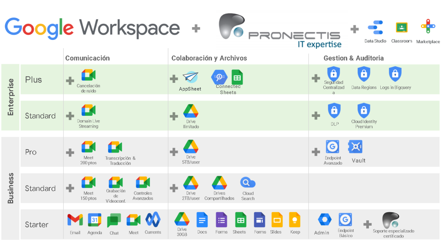Image resolution: width=441 pixels, height=243 pixels.
Task: Select the Seguridad Centralizada shield icon
Action: point(333,73)
